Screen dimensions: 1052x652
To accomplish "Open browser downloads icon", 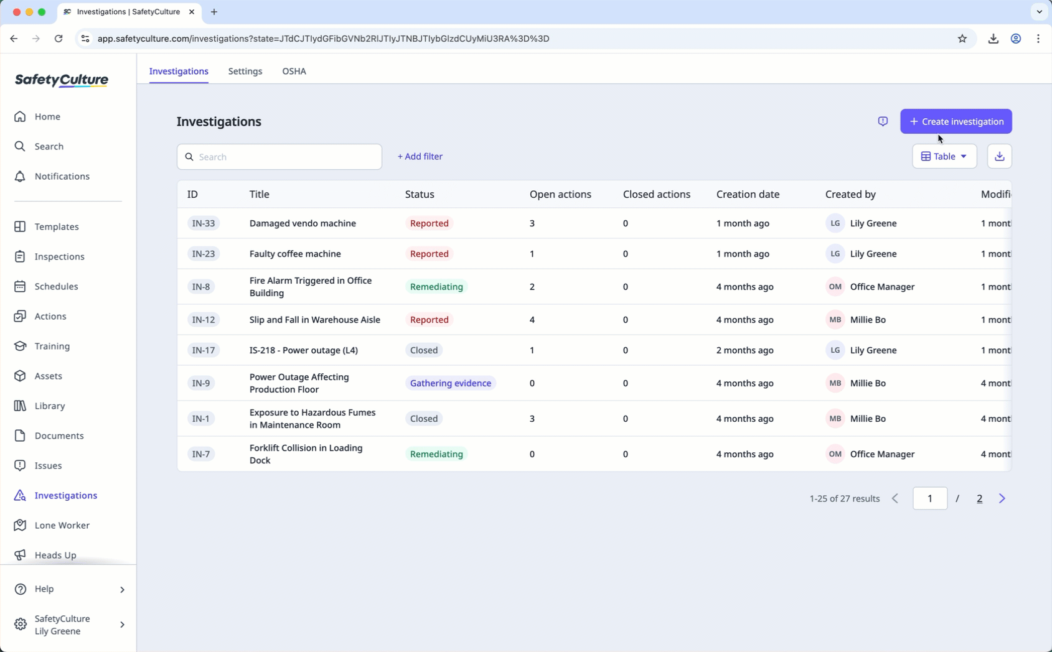I will pyautogui.click(x=993, y=39).
